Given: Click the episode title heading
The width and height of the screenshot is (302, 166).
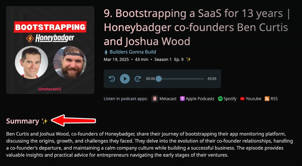Looking at the screenshot, I should point(197,27).
